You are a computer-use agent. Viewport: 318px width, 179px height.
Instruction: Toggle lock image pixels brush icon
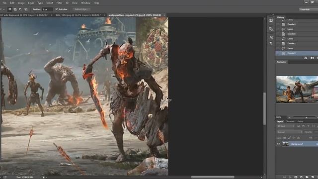coord(289,138)
